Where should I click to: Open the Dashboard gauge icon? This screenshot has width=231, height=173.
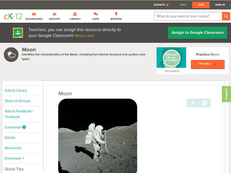pyautogui.click(x=34, y=14)
